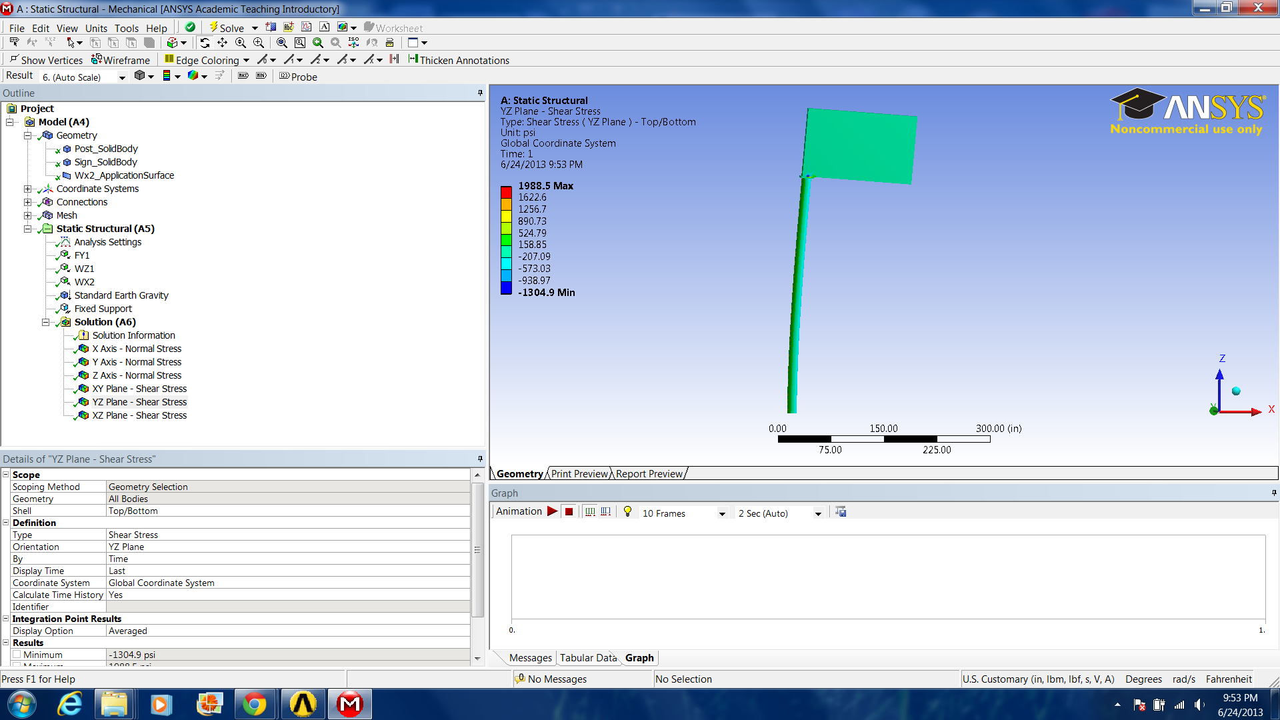Open Google Chrome from the taskbar

254,704
